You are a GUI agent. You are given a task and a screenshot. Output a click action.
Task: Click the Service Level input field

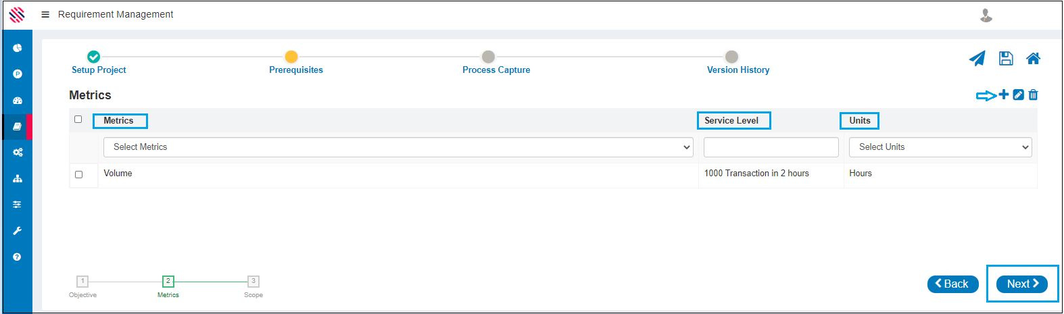click(x=771, y=147)
